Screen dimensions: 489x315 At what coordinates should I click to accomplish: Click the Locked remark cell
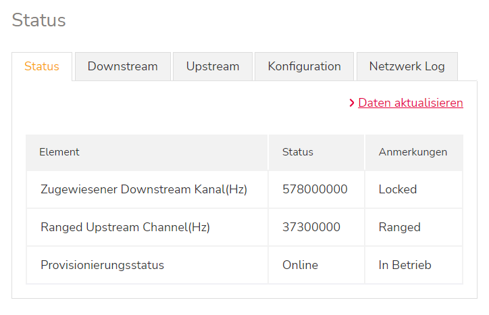coord(398,189)
